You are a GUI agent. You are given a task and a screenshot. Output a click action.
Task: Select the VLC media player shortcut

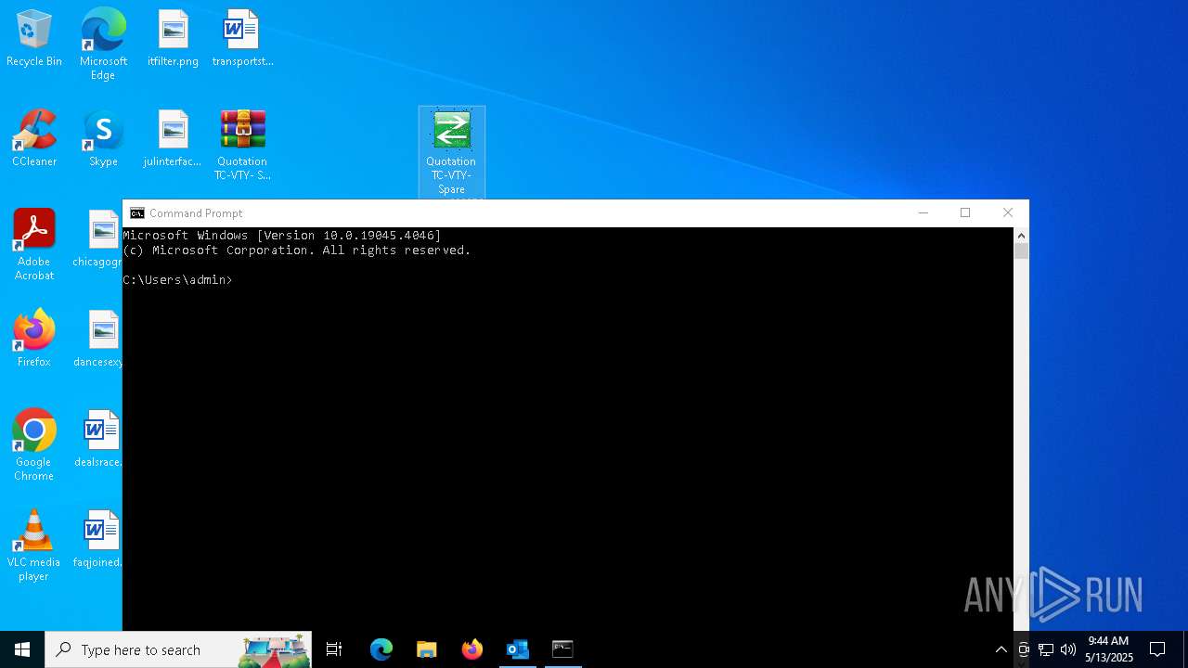tap(34, 546)
